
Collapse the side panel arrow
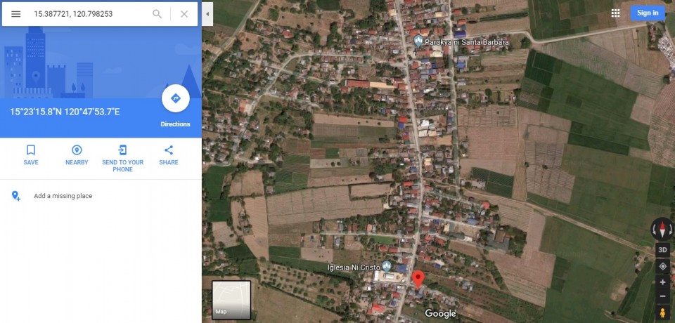tap(207, 14)
